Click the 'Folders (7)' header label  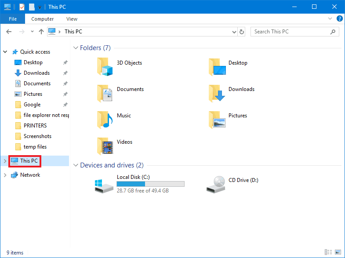tap(95, 48)
